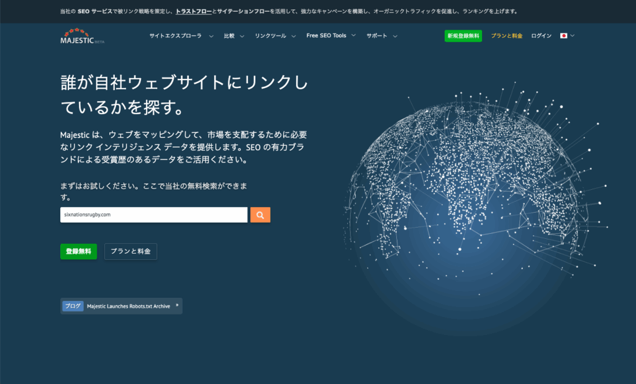Open the Free SEO Tools menu
The image size is (636, 384).
[x=327, y=35]
